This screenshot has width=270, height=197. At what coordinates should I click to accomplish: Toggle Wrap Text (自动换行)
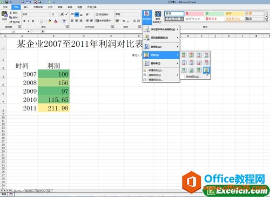tap(102, 15)
